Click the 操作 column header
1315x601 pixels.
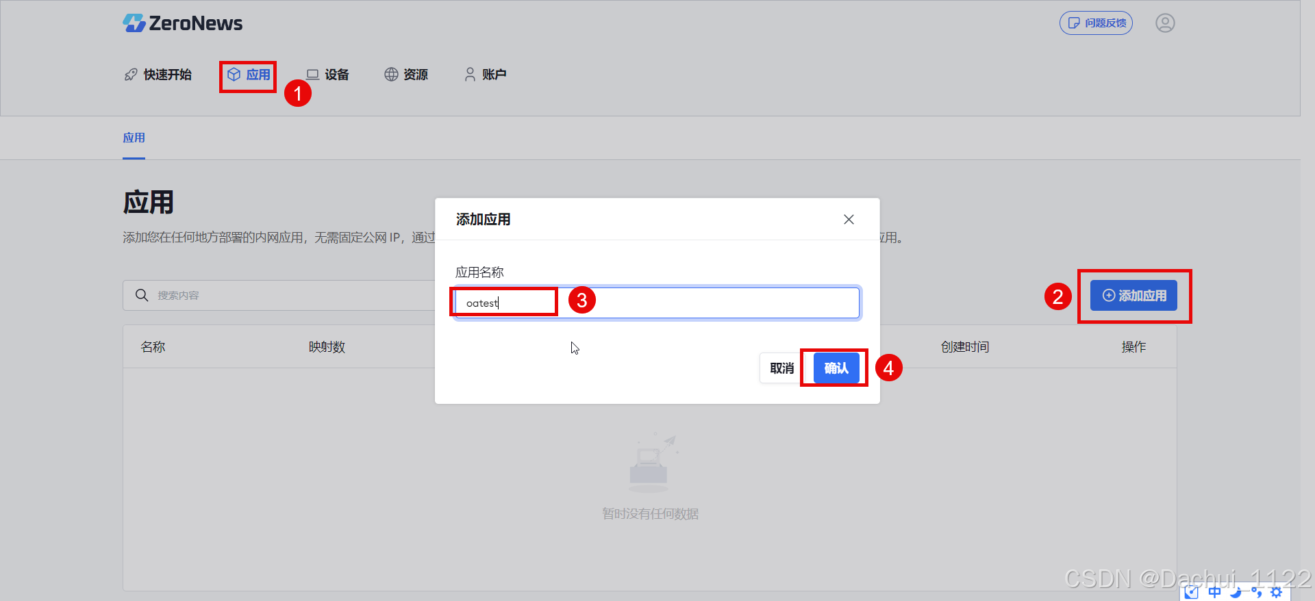1134,347
